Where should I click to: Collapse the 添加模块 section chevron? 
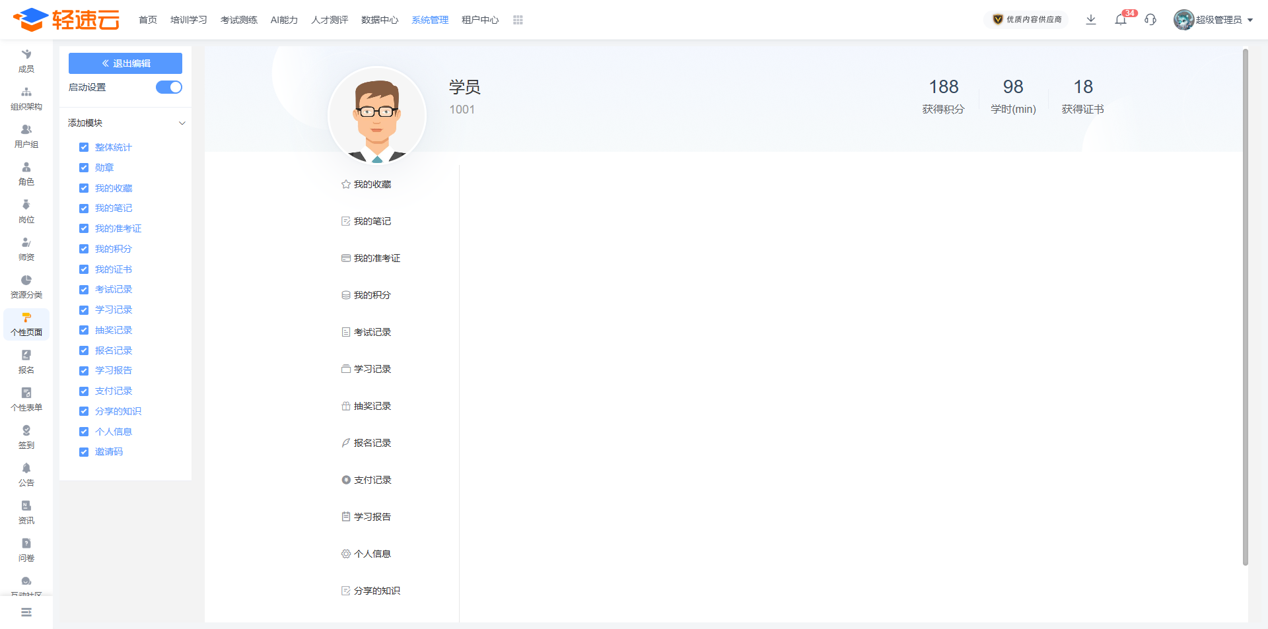pyautogui.click(x=182, y=123)
